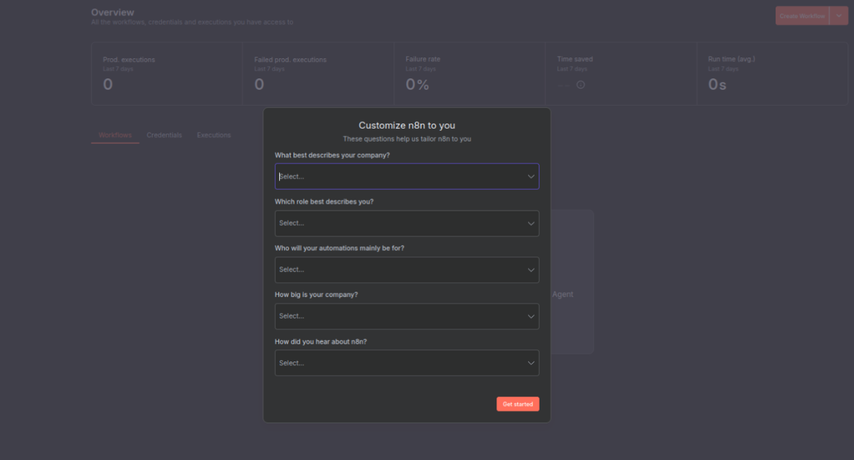The image size is (854, 460).
Task: Select the Run time (avg.) card
Action: pos(772,74)
